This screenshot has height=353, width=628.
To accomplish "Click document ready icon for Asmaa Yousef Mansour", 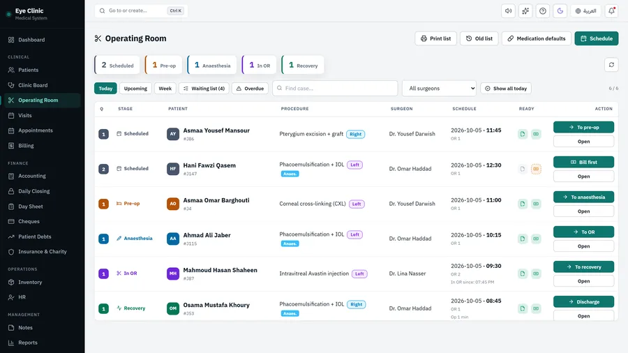I will pyautogui.click(x=522, y=134).
